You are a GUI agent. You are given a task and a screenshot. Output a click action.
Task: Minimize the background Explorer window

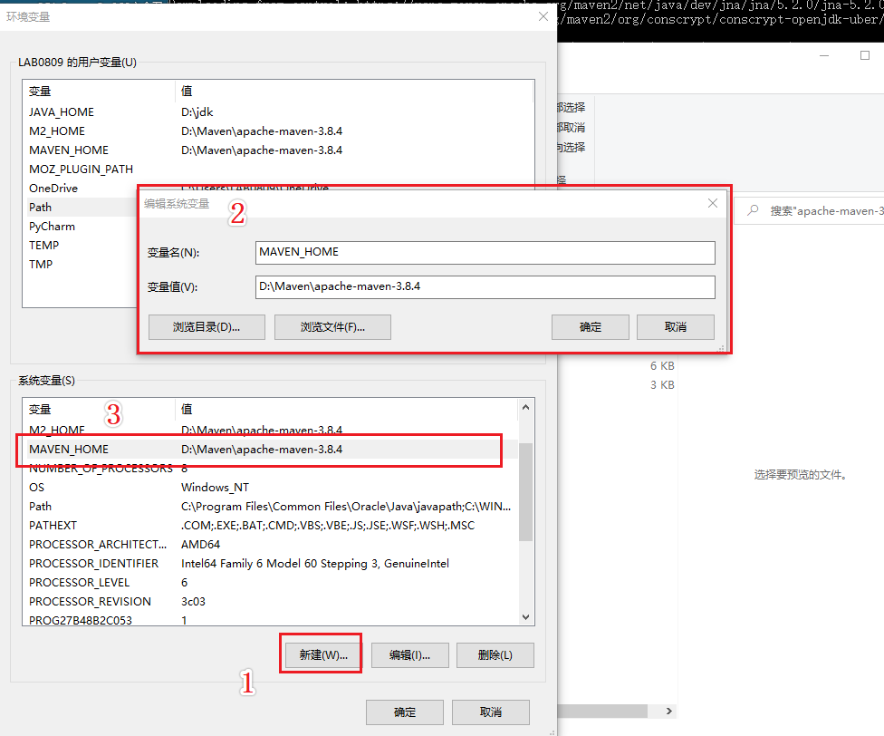pyautogui.click(x=824, y=55)
